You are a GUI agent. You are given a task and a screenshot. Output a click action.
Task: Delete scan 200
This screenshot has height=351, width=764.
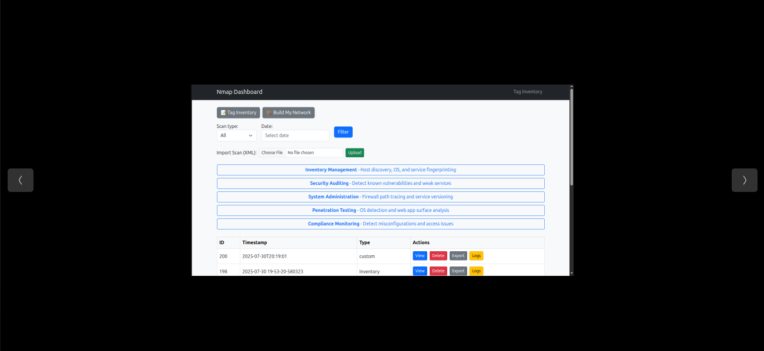point(438,256)
